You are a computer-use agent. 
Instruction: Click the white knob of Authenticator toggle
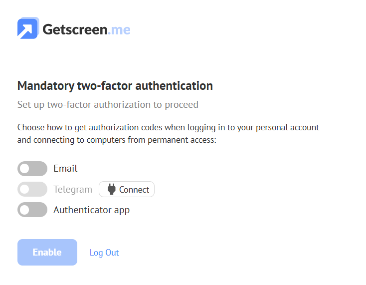coord(25,210)
